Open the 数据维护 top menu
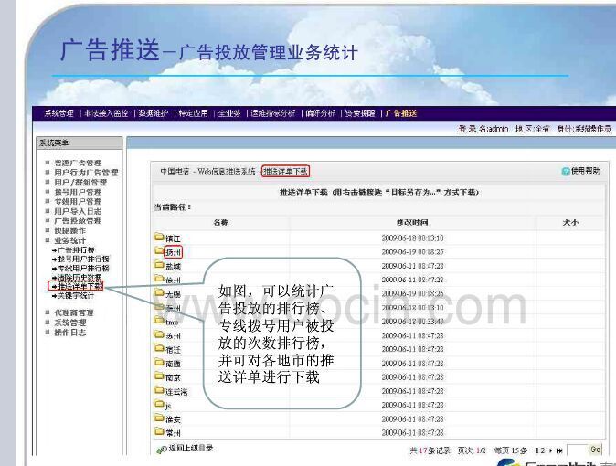This screenshot has width=616, height=466. [153, 113]
